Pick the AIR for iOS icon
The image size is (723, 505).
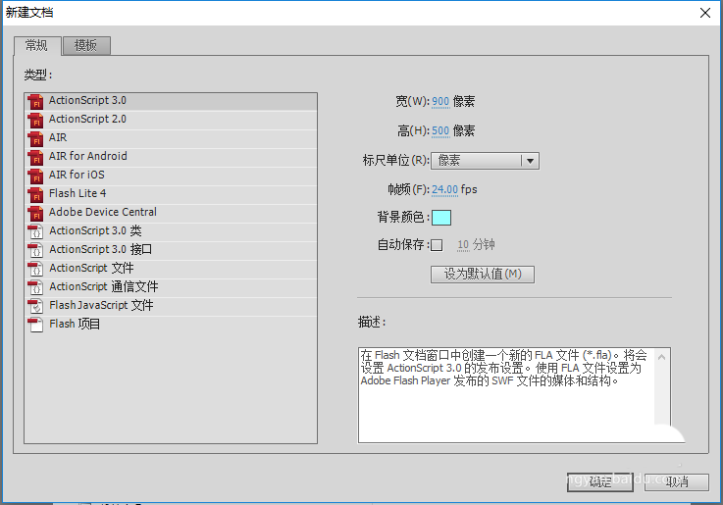(x=35, y=176)
